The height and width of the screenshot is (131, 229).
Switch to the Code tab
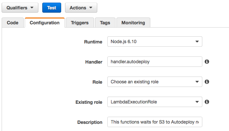pos(13,23)
